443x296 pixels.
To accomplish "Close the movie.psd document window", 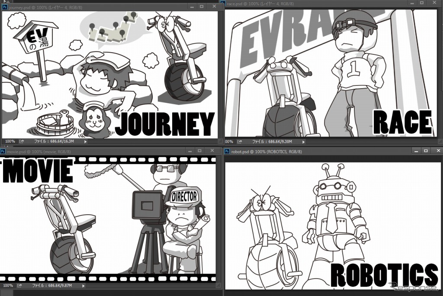I will (212, 151).
